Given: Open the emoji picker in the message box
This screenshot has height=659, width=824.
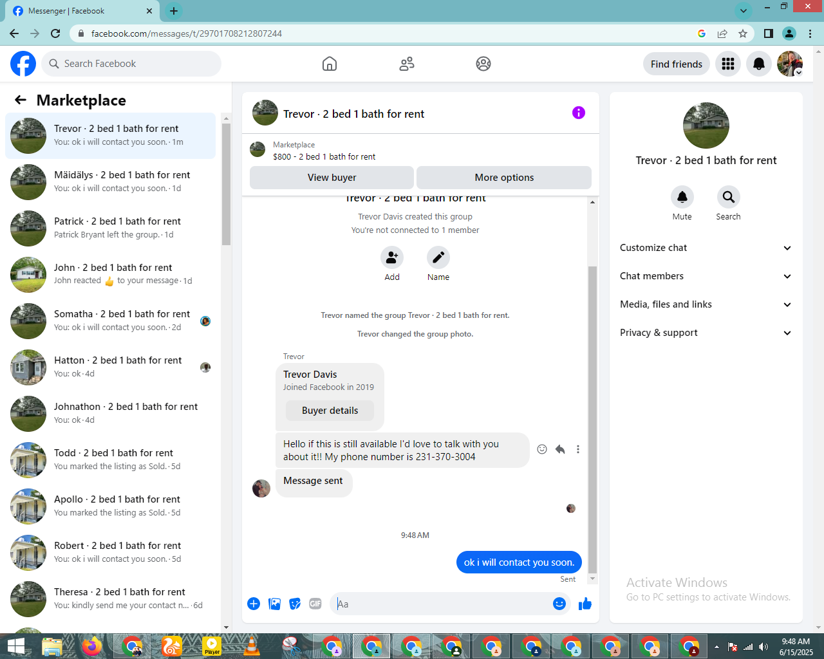Looking at the screenshot, I should tap(559, 604).
